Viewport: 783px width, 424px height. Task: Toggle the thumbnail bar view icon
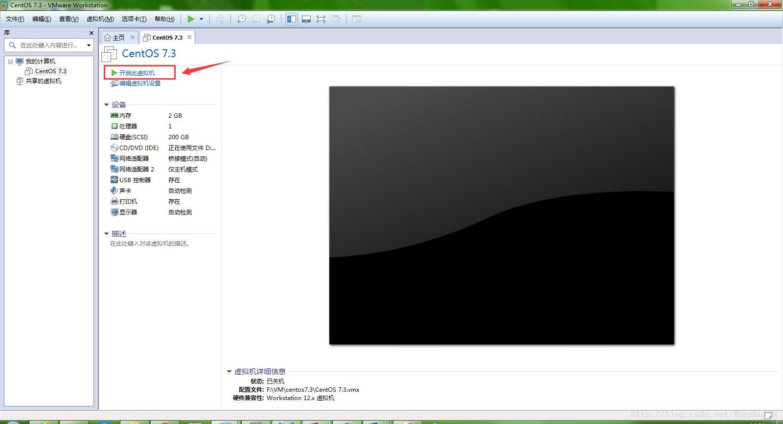(x=306, y=19)
